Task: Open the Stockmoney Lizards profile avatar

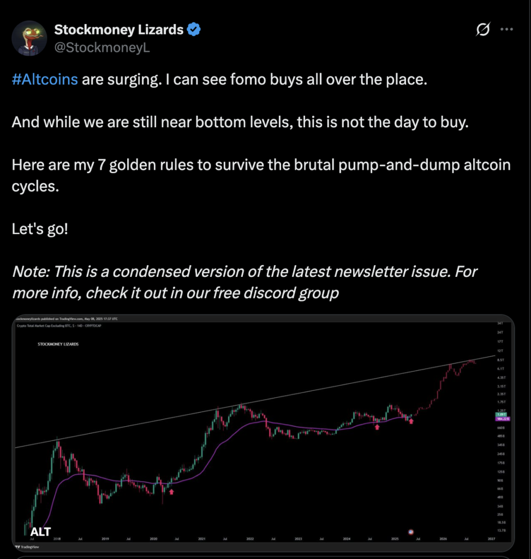Action: point(29,38)
